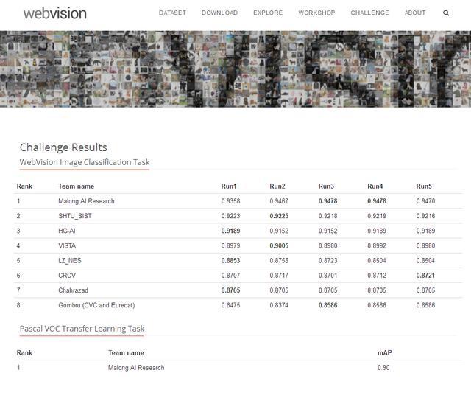Go to the EXPLORE page
The width and height of the screenshot is (471, 401).
(x=268, y=13)
